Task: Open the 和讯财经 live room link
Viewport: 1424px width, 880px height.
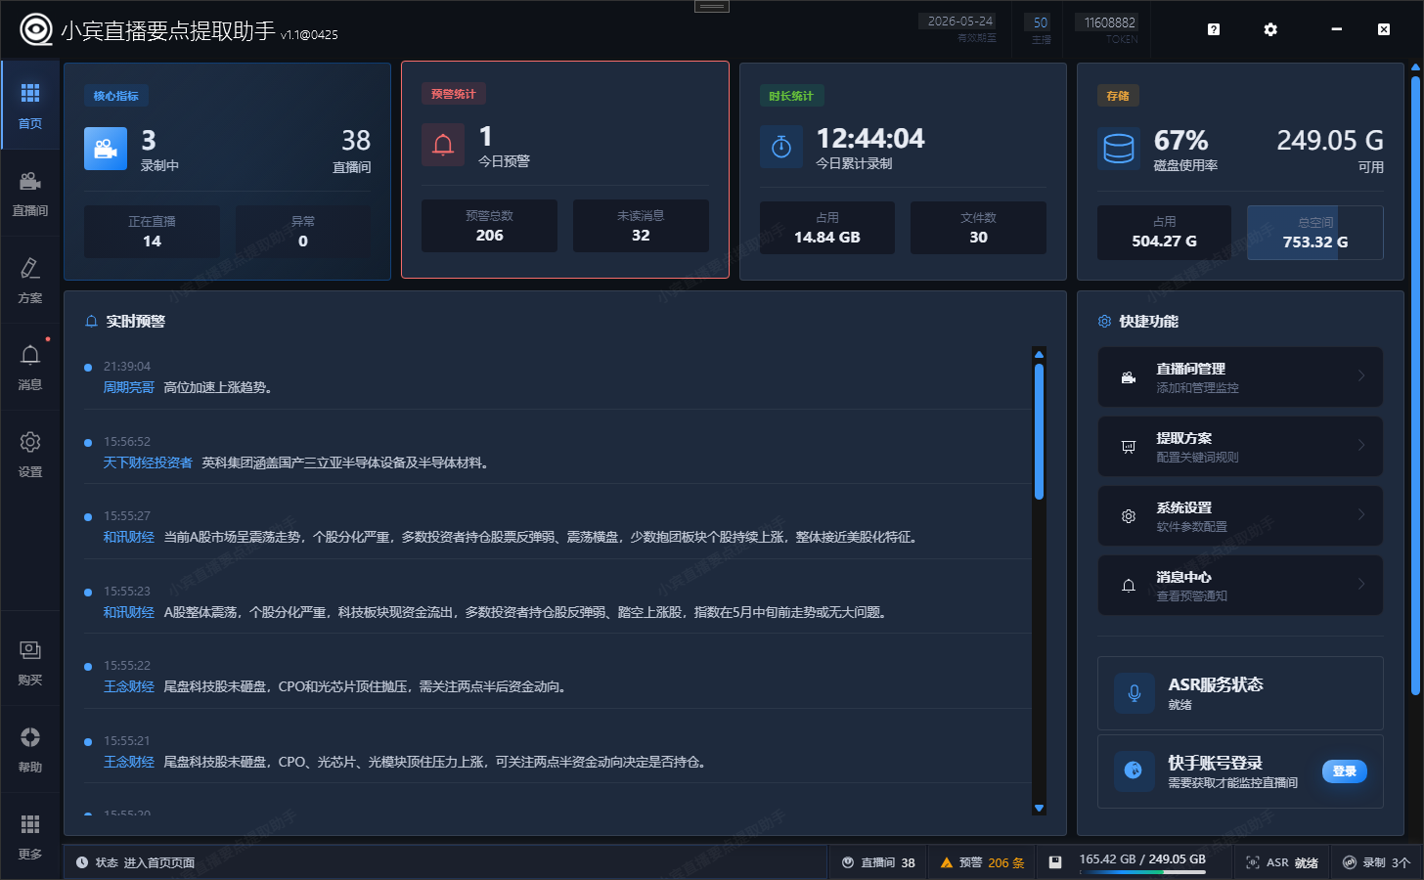Action: [x=128, y=536]
